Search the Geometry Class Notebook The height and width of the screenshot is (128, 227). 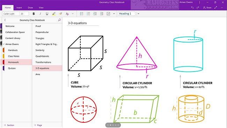click(x=59, y=20)
